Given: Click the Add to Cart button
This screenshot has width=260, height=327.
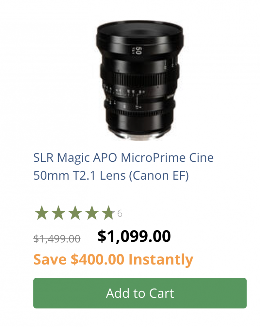Looking at the screenshot, I should (x=140, y=293).
